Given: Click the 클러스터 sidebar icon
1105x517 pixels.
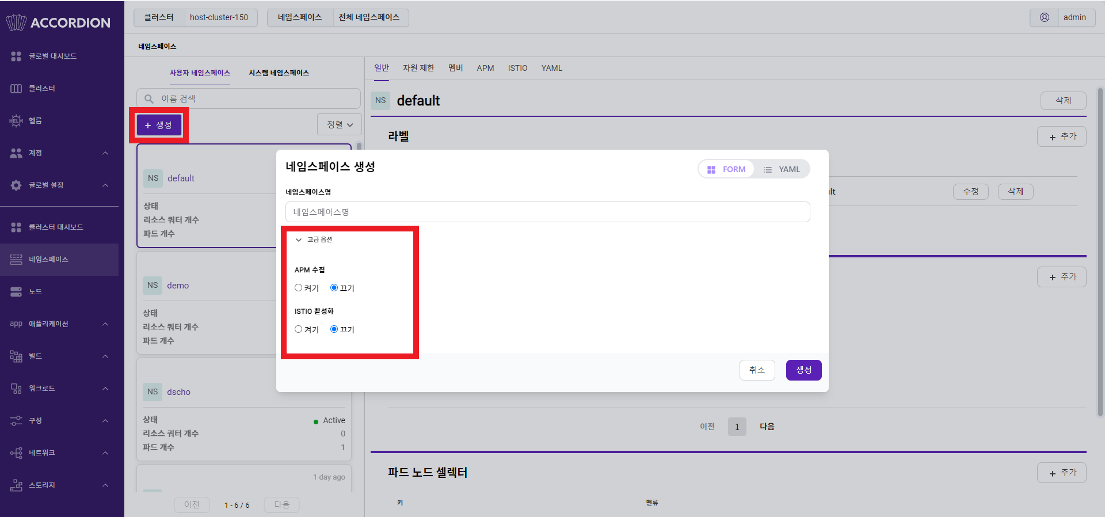Looking at the screenshot, I should tap(16, 88).
